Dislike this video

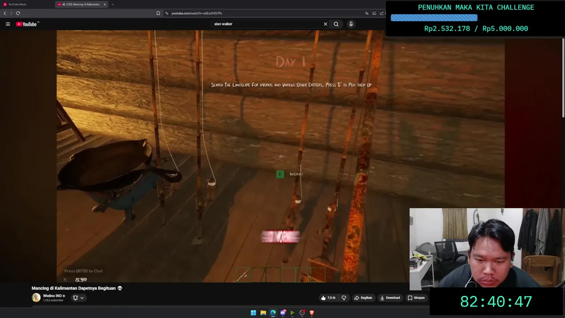click(344, 298)
